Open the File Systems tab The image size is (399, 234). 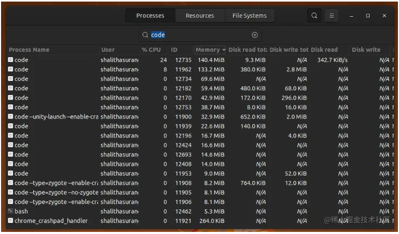coord(249,16)
